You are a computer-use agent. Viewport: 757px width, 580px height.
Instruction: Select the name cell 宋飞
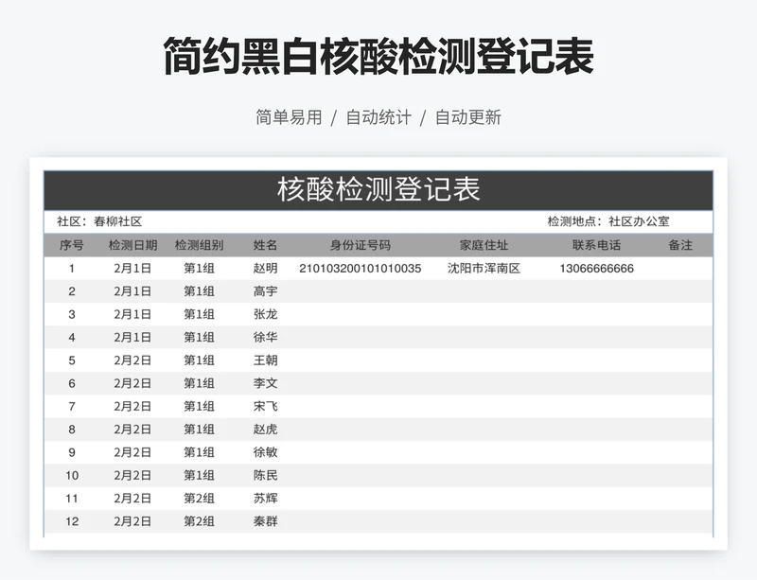(x=266, y=406)
